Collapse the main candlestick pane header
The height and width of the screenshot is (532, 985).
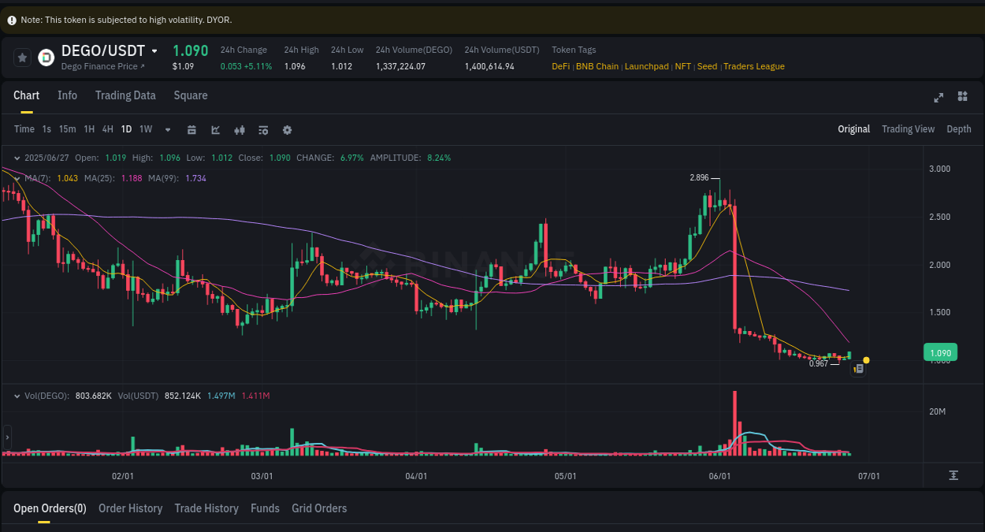click(17, 158)
